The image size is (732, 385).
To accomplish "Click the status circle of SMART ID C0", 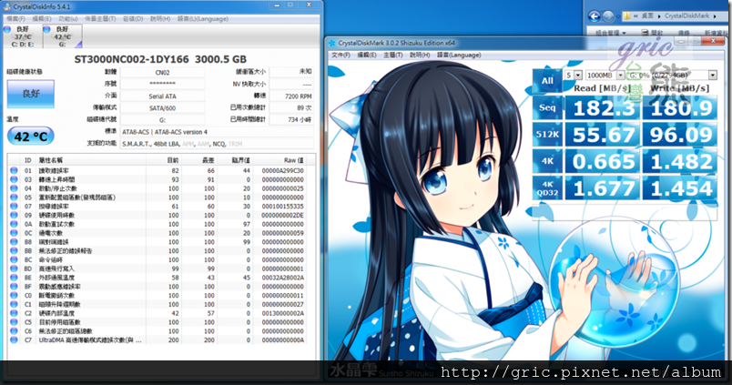I will [14, 296].
